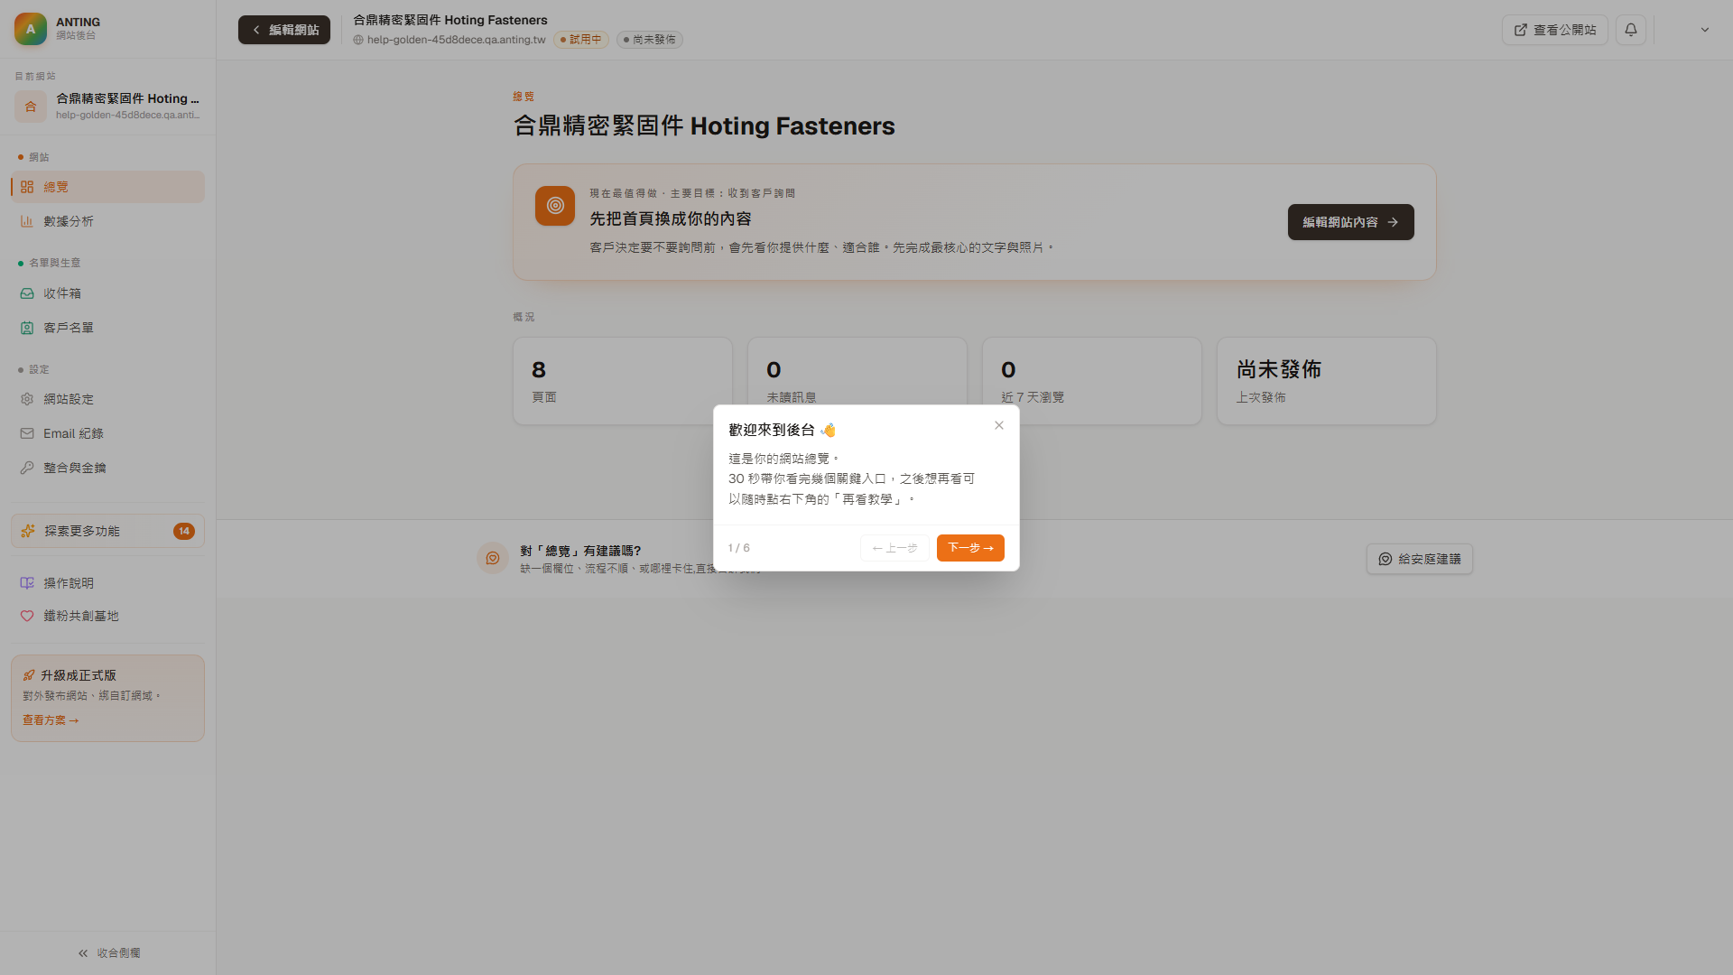Click the 鐵粉共創基地 heart icon
The image size is (1733, 975).
tap(27, 616)
